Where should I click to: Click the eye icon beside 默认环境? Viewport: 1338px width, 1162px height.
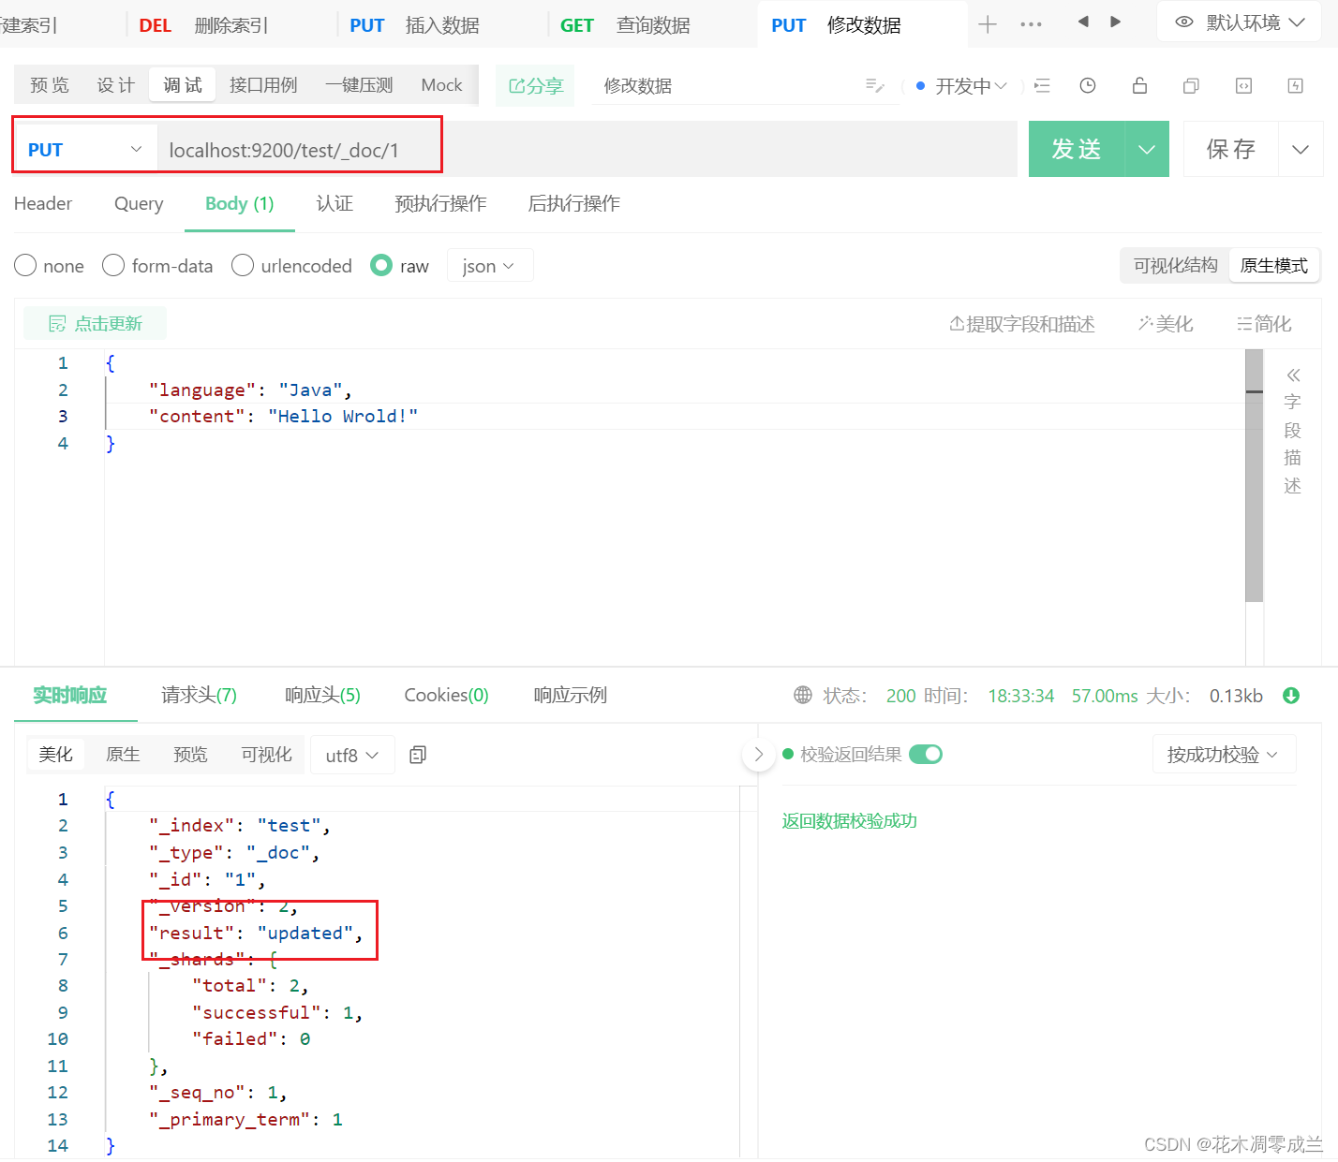(x=1184, y=22)
